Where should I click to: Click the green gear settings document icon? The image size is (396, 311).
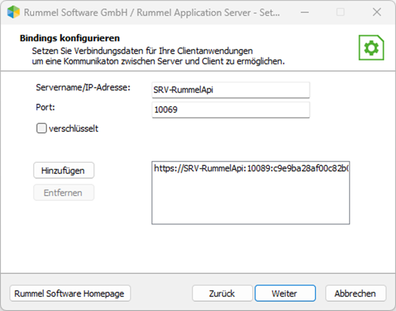pos(371,48)
